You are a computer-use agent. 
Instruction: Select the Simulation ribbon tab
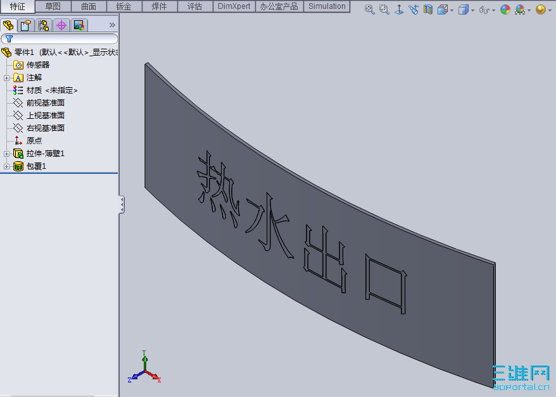pyautogui.click(x=327, y=6)
